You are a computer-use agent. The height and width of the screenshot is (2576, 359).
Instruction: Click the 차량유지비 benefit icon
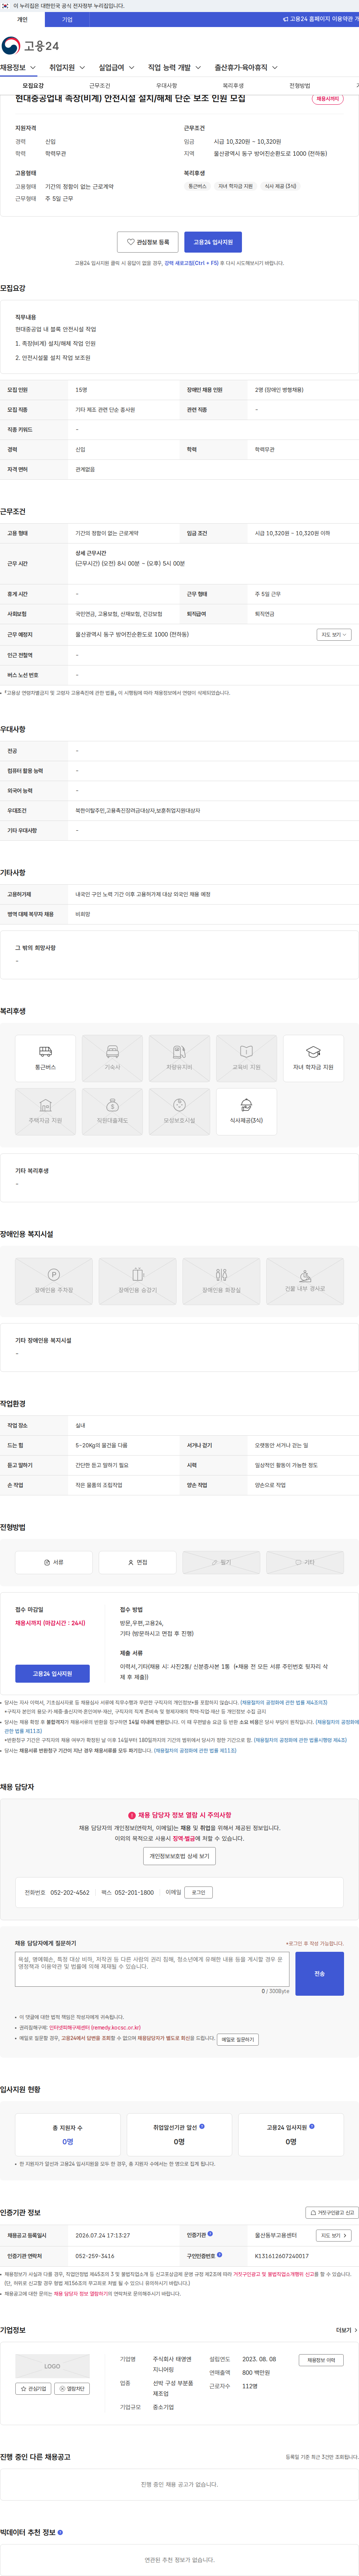[179, 1058]
